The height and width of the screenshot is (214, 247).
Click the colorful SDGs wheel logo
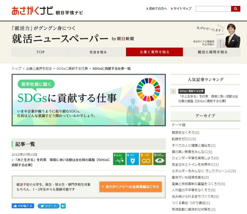148,90
